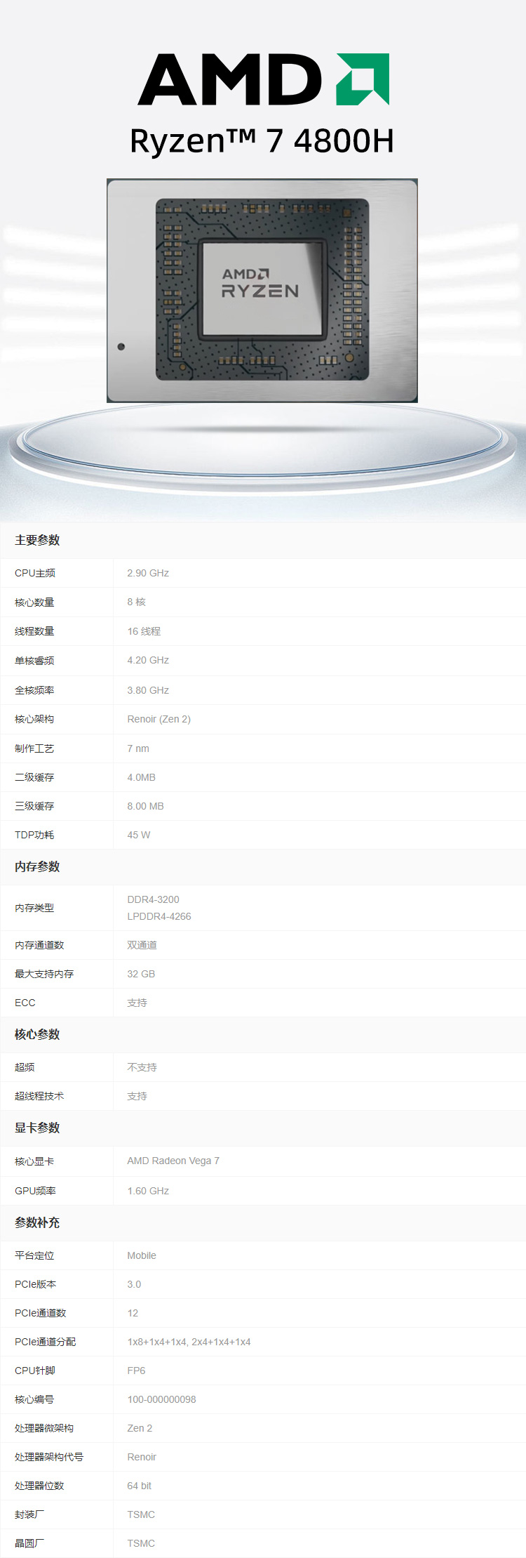526x1558 pixels.
Task: Select the 16 线程 value
Action: [x=144, y=631]
